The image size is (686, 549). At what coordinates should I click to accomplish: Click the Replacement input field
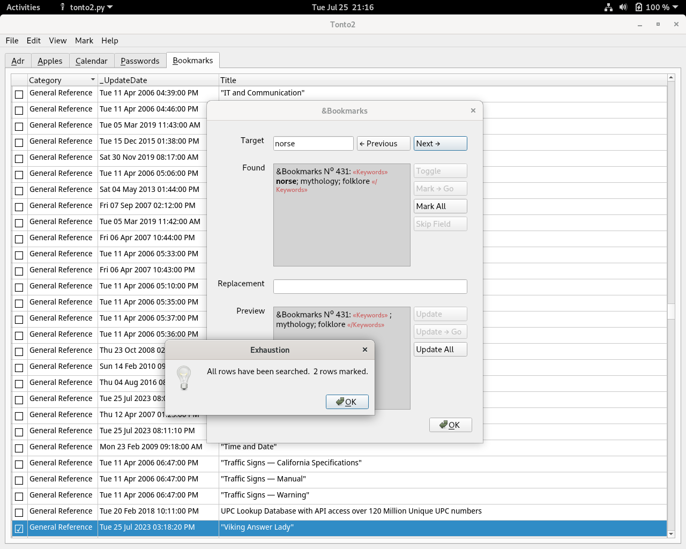370,286
